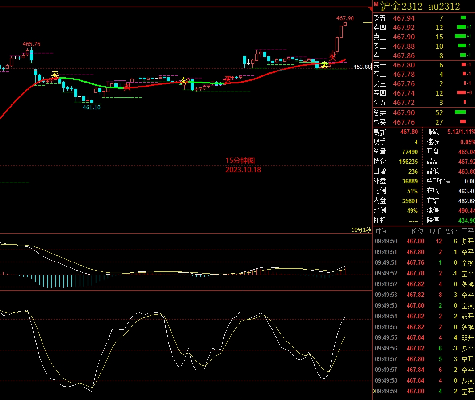Click the red M icon beside 沪金2312 title
The image size is (475, 400).
[x=376, y=4]
